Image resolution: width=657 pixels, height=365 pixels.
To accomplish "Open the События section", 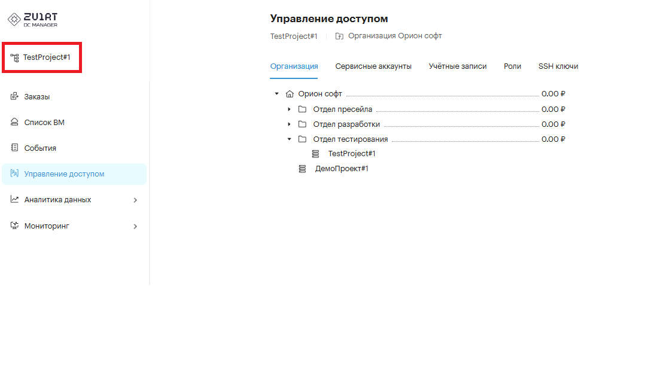I will click(40, 148).
